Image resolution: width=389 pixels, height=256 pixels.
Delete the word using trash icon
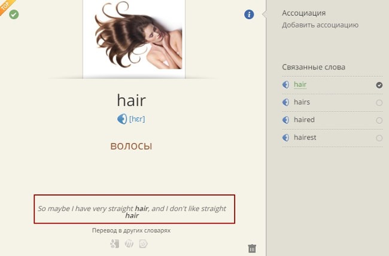252,248
